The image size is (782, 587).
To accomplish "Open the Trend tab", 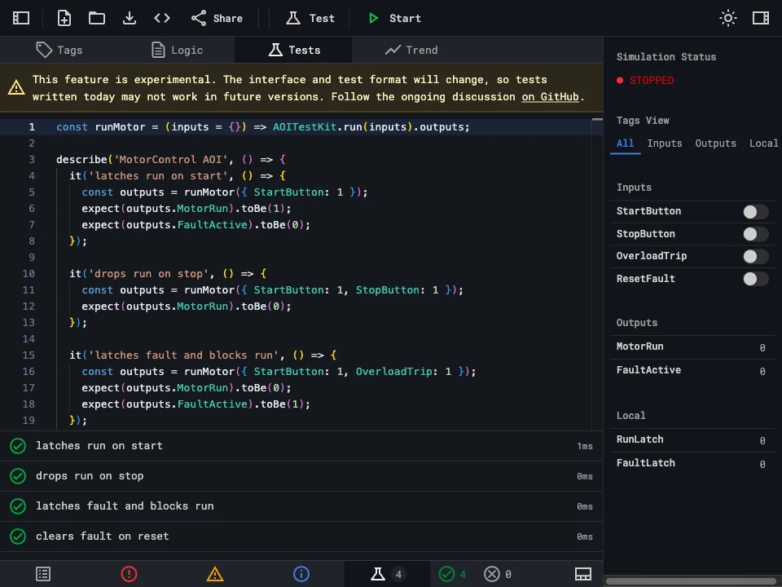I will pos(411,50).
